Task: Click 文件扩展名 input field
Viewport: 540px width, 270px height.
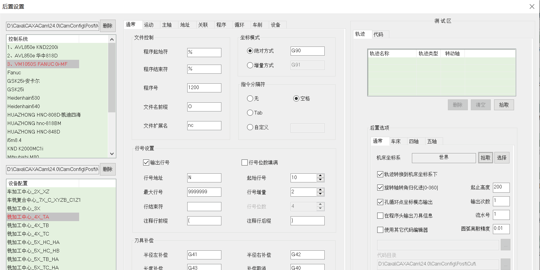Action: point(204,126)
